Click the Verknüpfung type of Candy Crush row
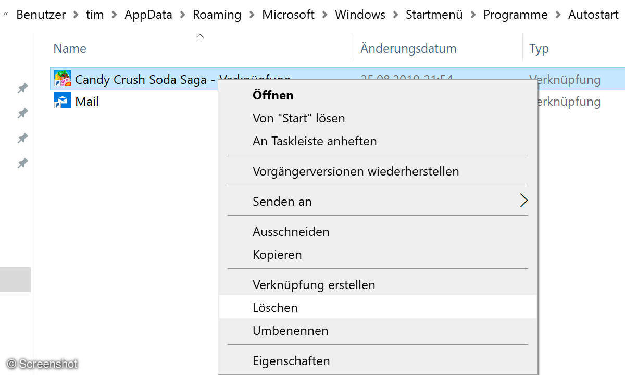 click(x=565, y=80)
